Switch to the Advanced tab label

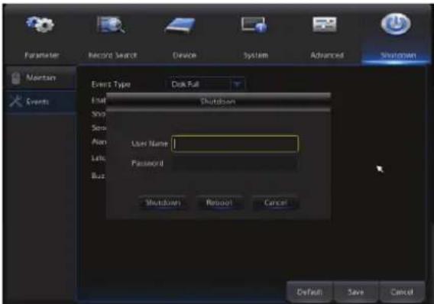tap(327, 55)
